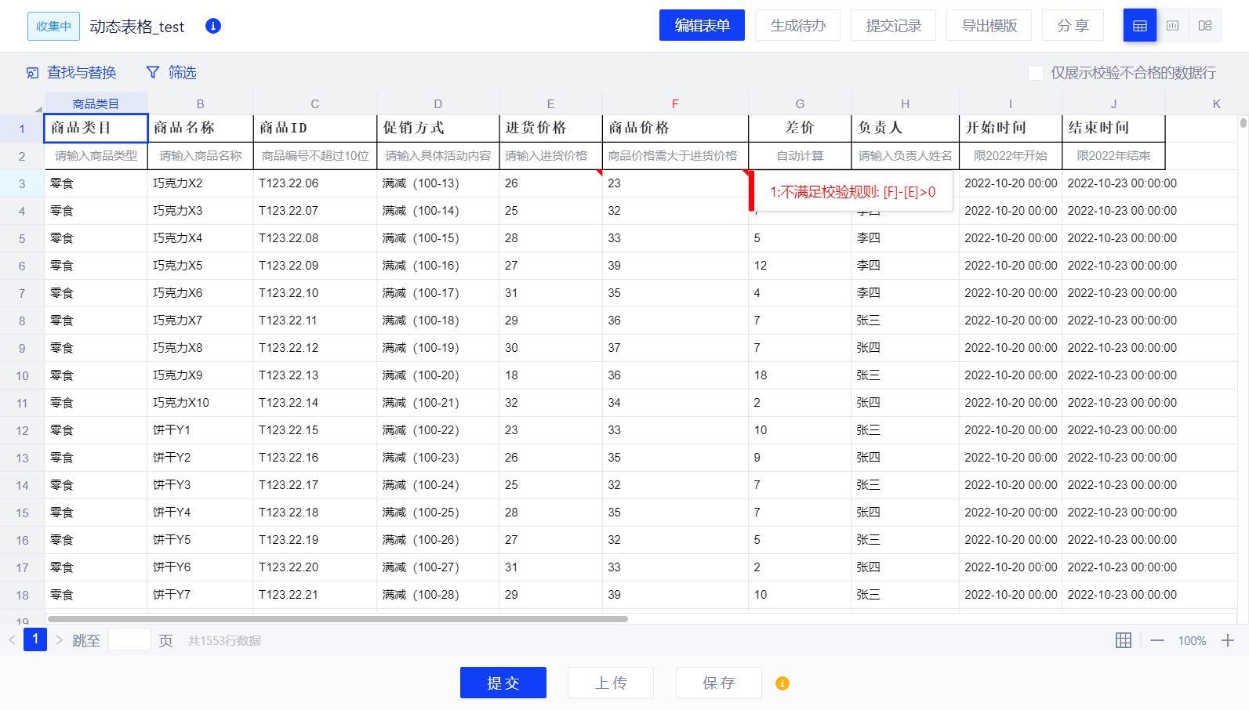Click the horizontal scrollbar of the table
Screen dimensions: 1249x710
[x=337, y=619]
